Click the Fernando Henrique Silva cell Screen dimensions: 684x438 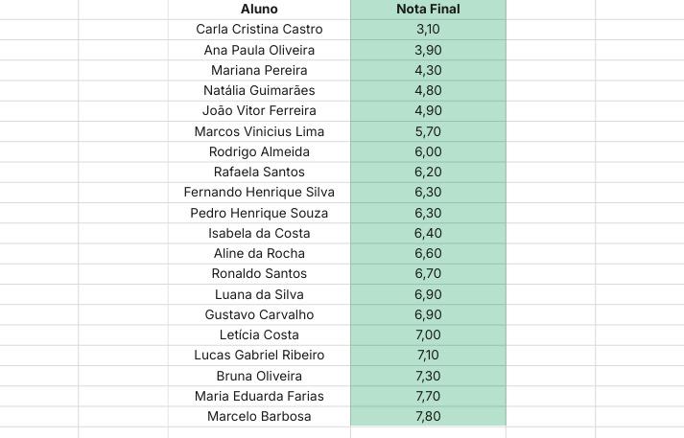pyautogui.click(x=259, y=193)
